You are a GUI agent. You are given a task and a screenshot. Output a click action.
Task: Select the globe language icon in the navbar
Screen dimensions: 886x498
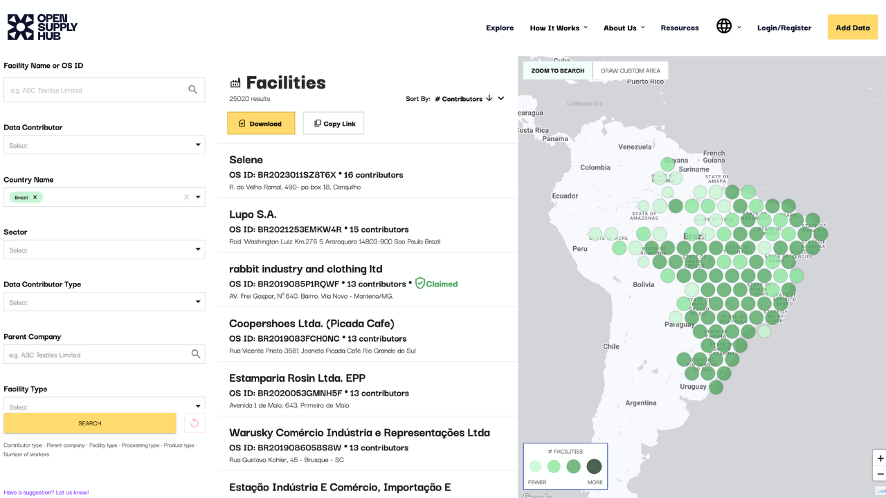point(724,27)
